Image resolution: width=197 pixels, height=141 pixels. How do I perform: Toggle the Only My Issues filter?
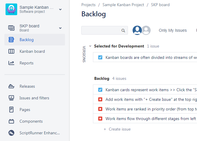(x=173, y=30)
